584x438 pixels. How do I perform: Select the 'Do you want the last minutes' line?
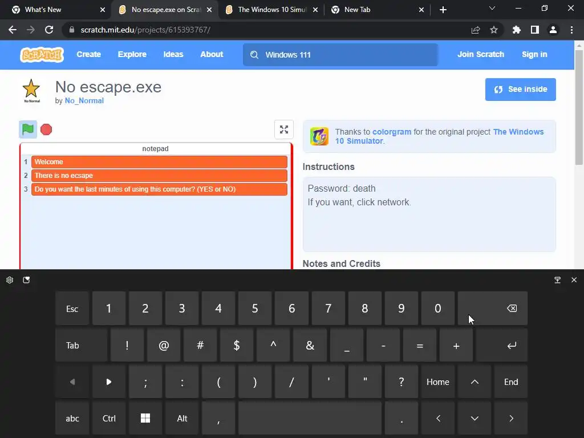coord(159,189)
